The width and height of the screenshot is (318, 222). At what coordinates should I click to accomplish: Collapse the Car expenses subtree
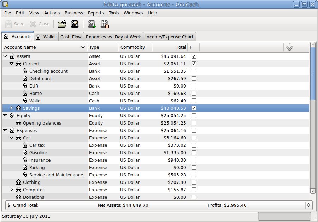coord(11,138)
